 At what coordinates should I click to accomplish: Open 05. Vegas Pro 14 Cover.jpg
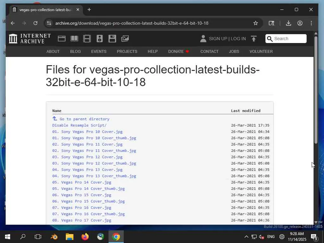click(x=82, y=182)
